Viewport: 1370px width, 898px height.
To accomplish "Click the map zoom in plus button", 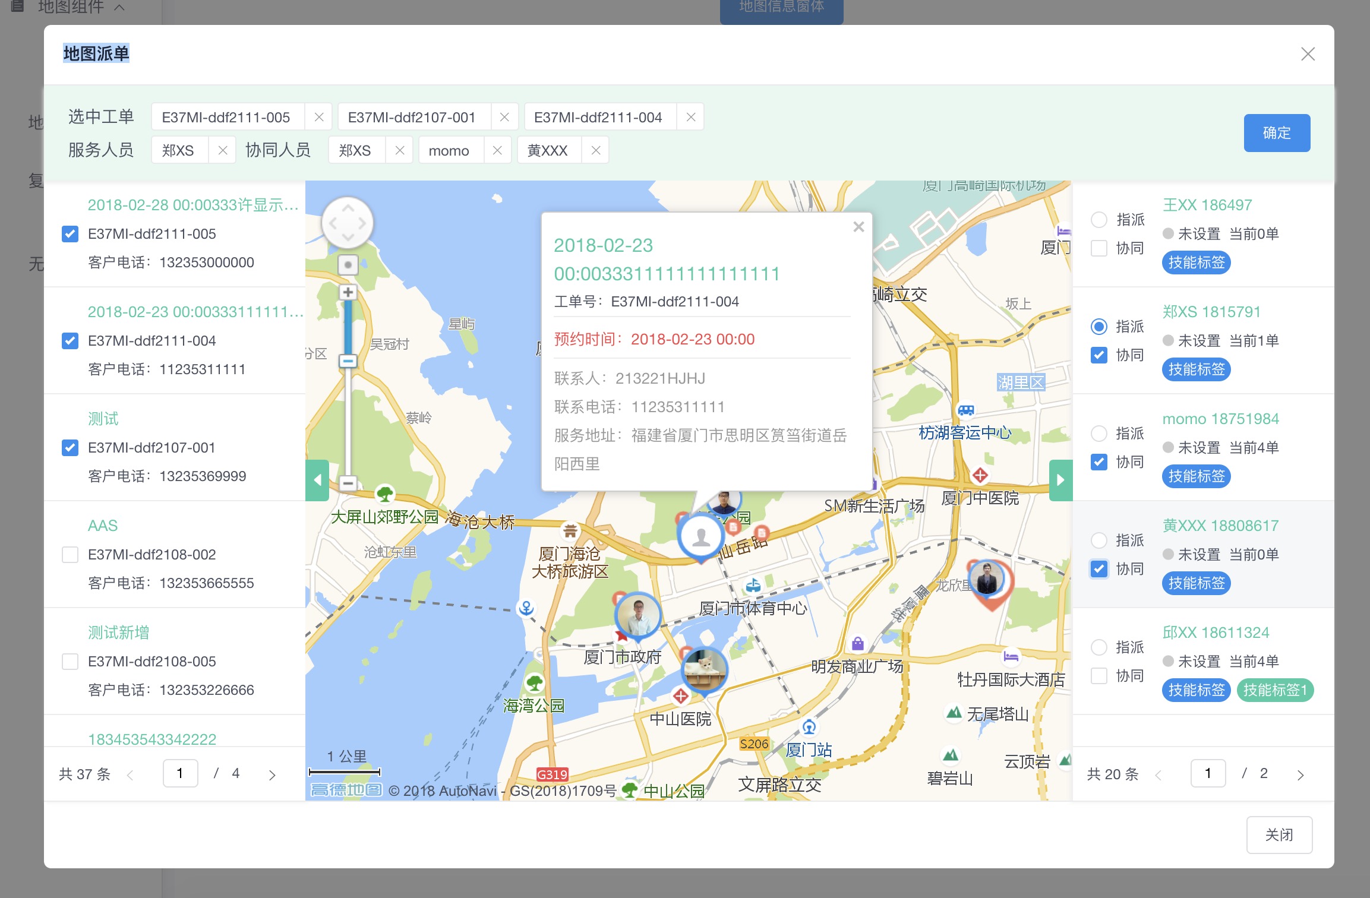I will coord(348,292).
